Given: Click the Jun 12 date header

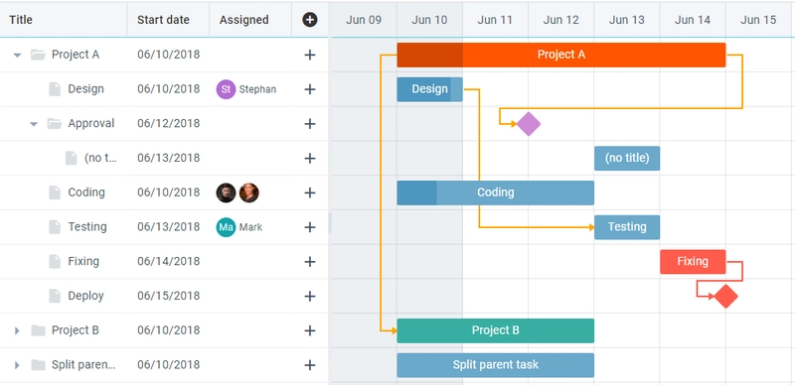Looking at the screenshot, I should click(x=560, y=20).
